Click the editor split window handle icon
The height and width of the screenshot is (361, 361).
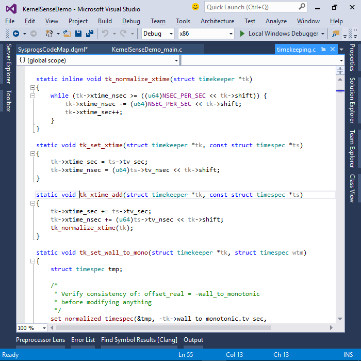(x=340, y=71)
